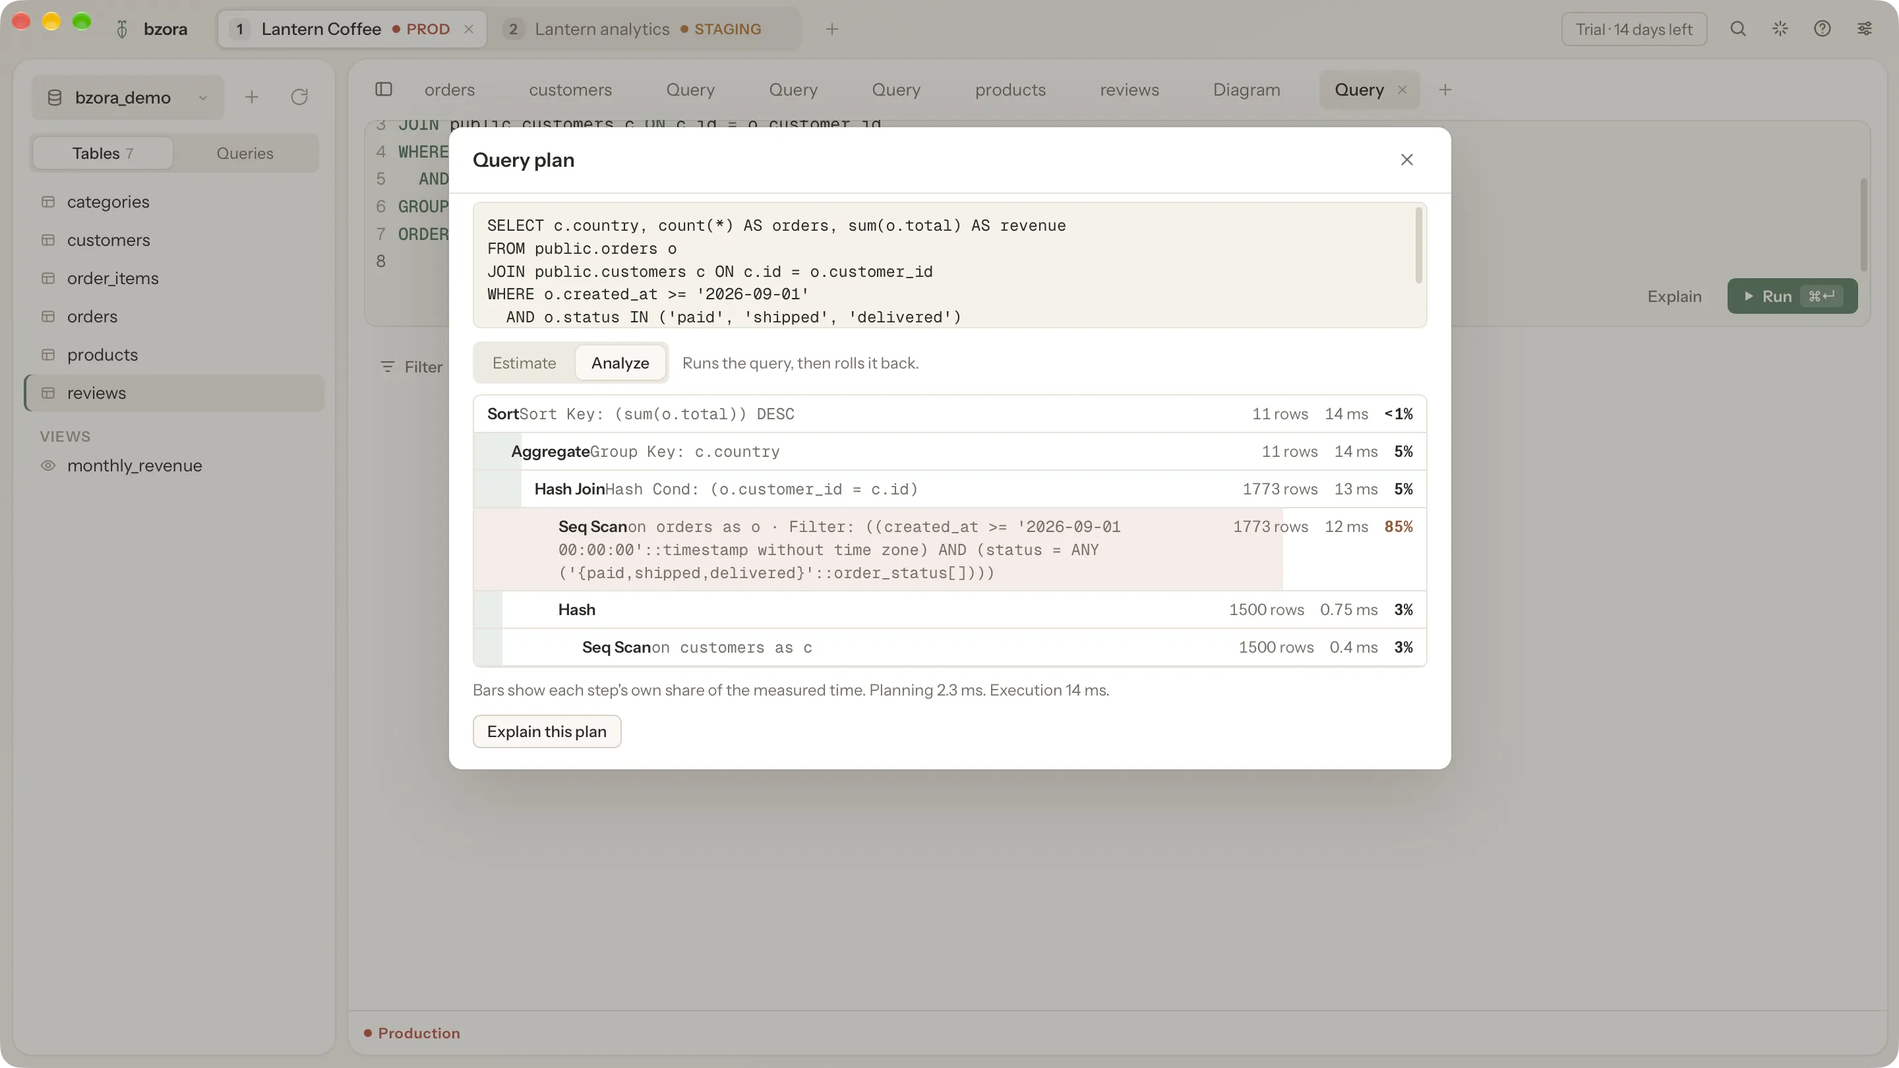Screen dimensions: 1899x1068
Task: Click the Trial 14 days left badge
Action: click(1634, 30)
